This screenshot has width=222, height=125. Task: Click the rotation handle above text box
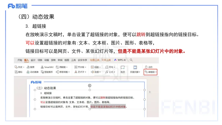[x=90, y=86]
